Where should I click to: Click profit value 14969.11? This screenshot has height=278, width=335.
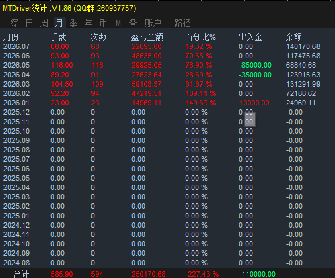pos(147,103)
